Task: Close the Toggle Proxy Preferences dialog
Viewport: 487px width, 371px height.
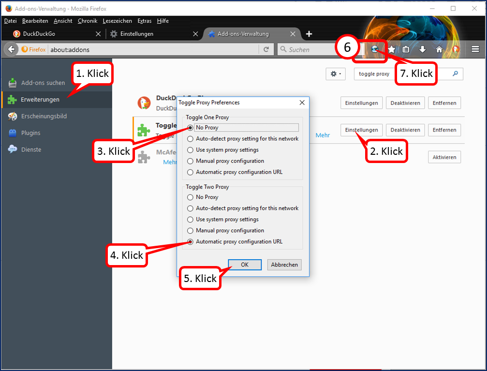Action: (302, 103)
